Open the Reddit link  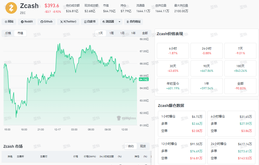(x=27, y=22)
